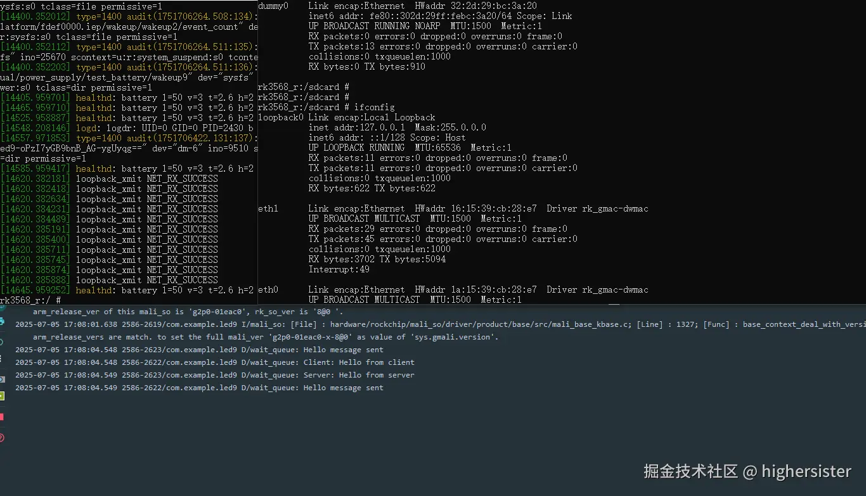The width and height of the screenshot is (866, 496).
Task: Click logcat line 'arm_release_ver of this mali_so'
Action: click(188, 312)
